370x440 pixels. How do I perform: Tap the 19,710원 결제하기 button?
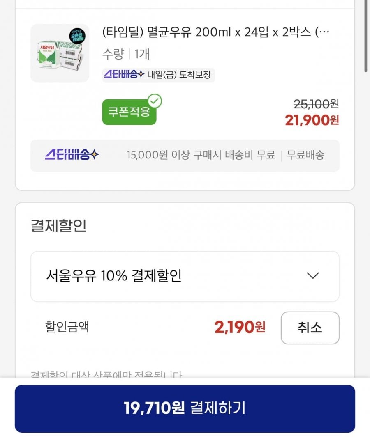click(185, 408)
